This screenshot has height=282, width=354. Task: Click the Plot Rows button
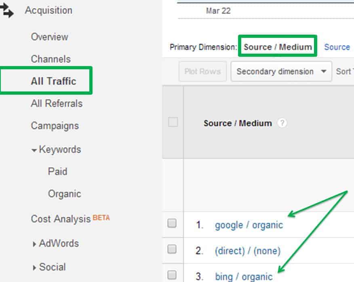pos(202,71)
